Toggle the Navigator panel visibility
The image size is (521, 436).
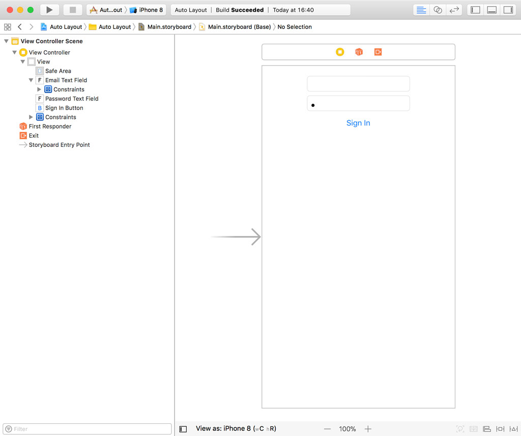(x=475, y=10)
